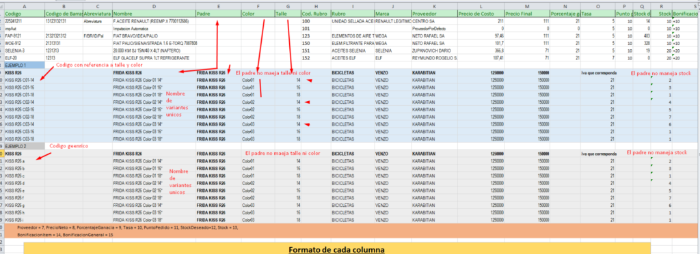
Task: Select column K header letter
Action: tap(434, 7)
